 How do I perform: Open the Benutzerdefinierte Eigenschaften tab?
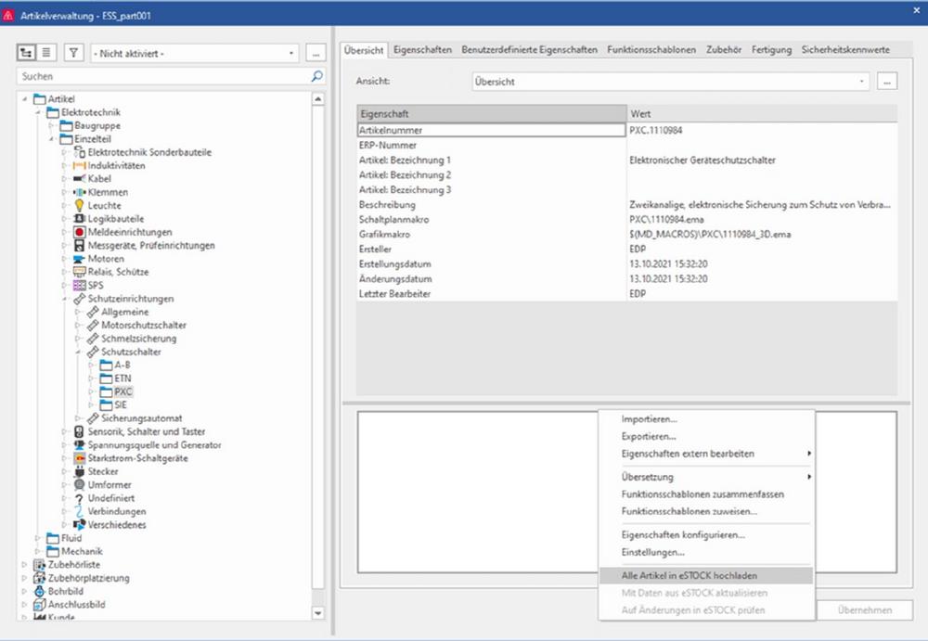click(529, 50)
